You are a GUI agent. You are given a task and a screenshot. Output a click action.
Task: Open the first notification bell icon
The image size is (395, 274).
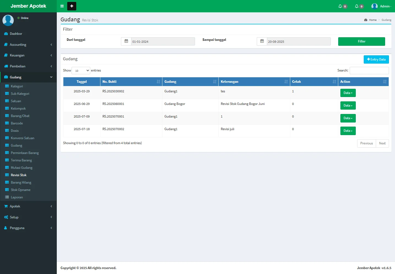coord(340,6)
